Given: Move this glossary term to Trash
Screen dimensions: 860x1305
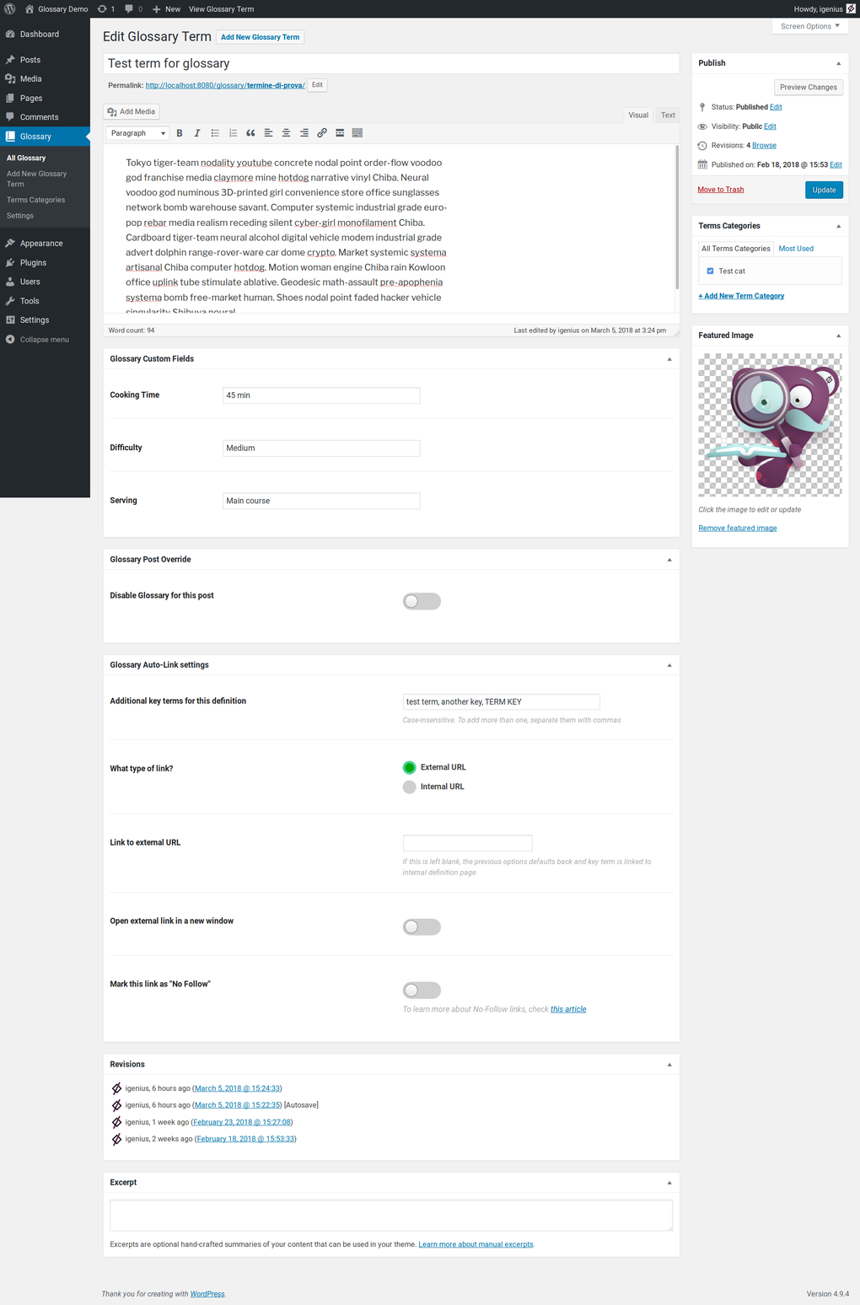Looking at the screenshot, I should tap(720, 189).
